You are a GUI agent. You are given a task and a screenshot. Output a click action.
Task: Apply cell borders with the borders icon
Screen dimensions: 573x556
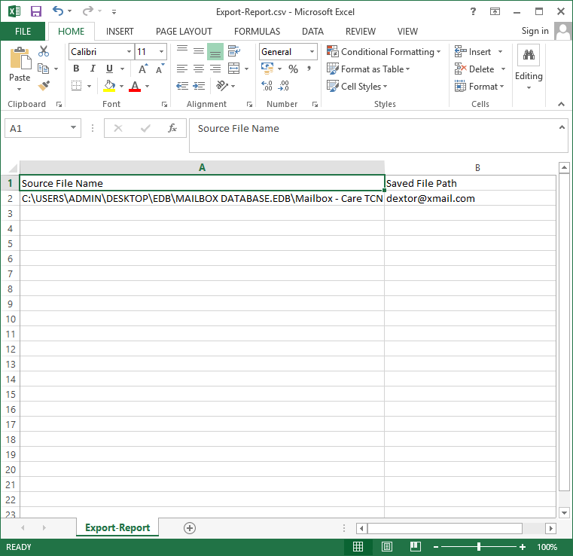point(76,86)
